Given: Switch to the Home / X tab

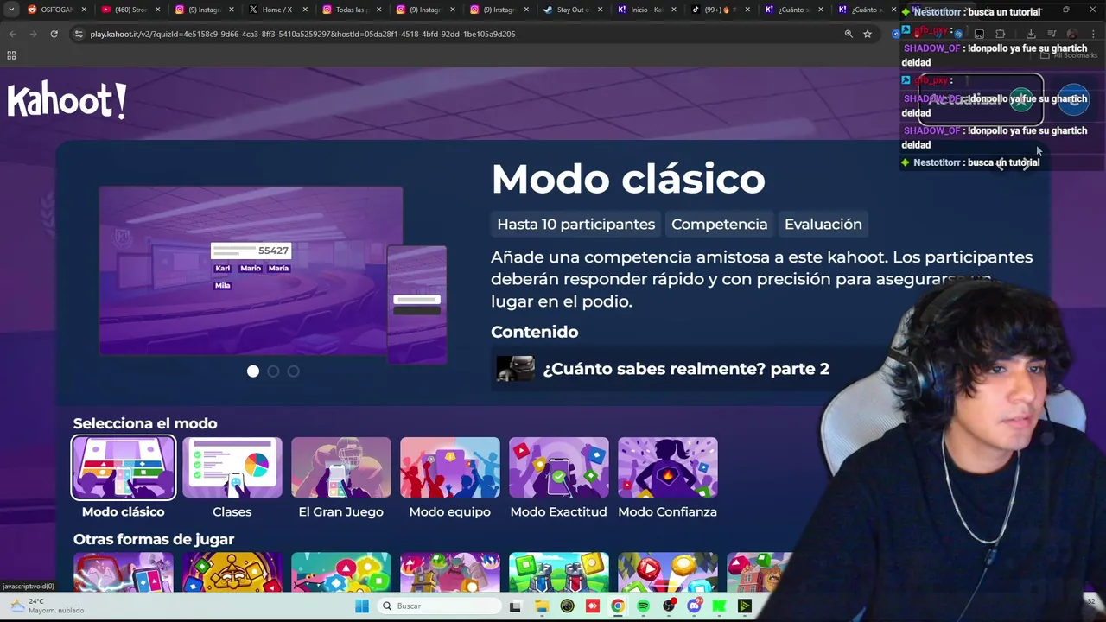Looking at the screenshot, I should point(278,10).
